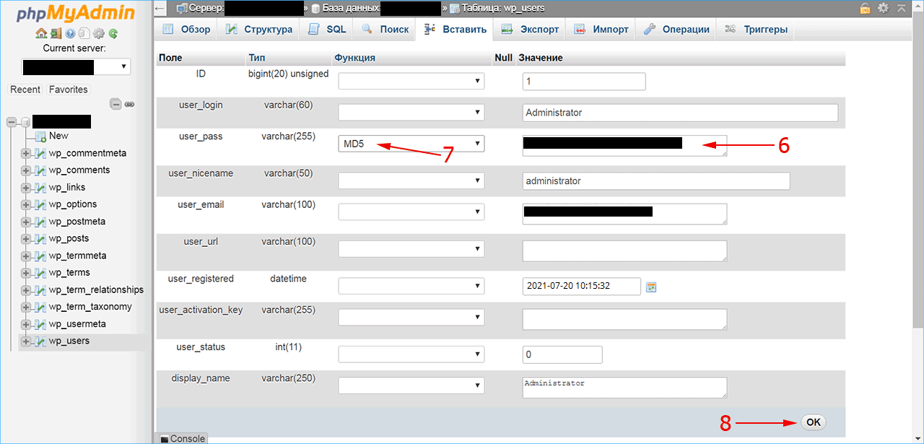Screen dimensions: 924x444
Task: Click the log out door icon
Action: [x=56, y=33]
